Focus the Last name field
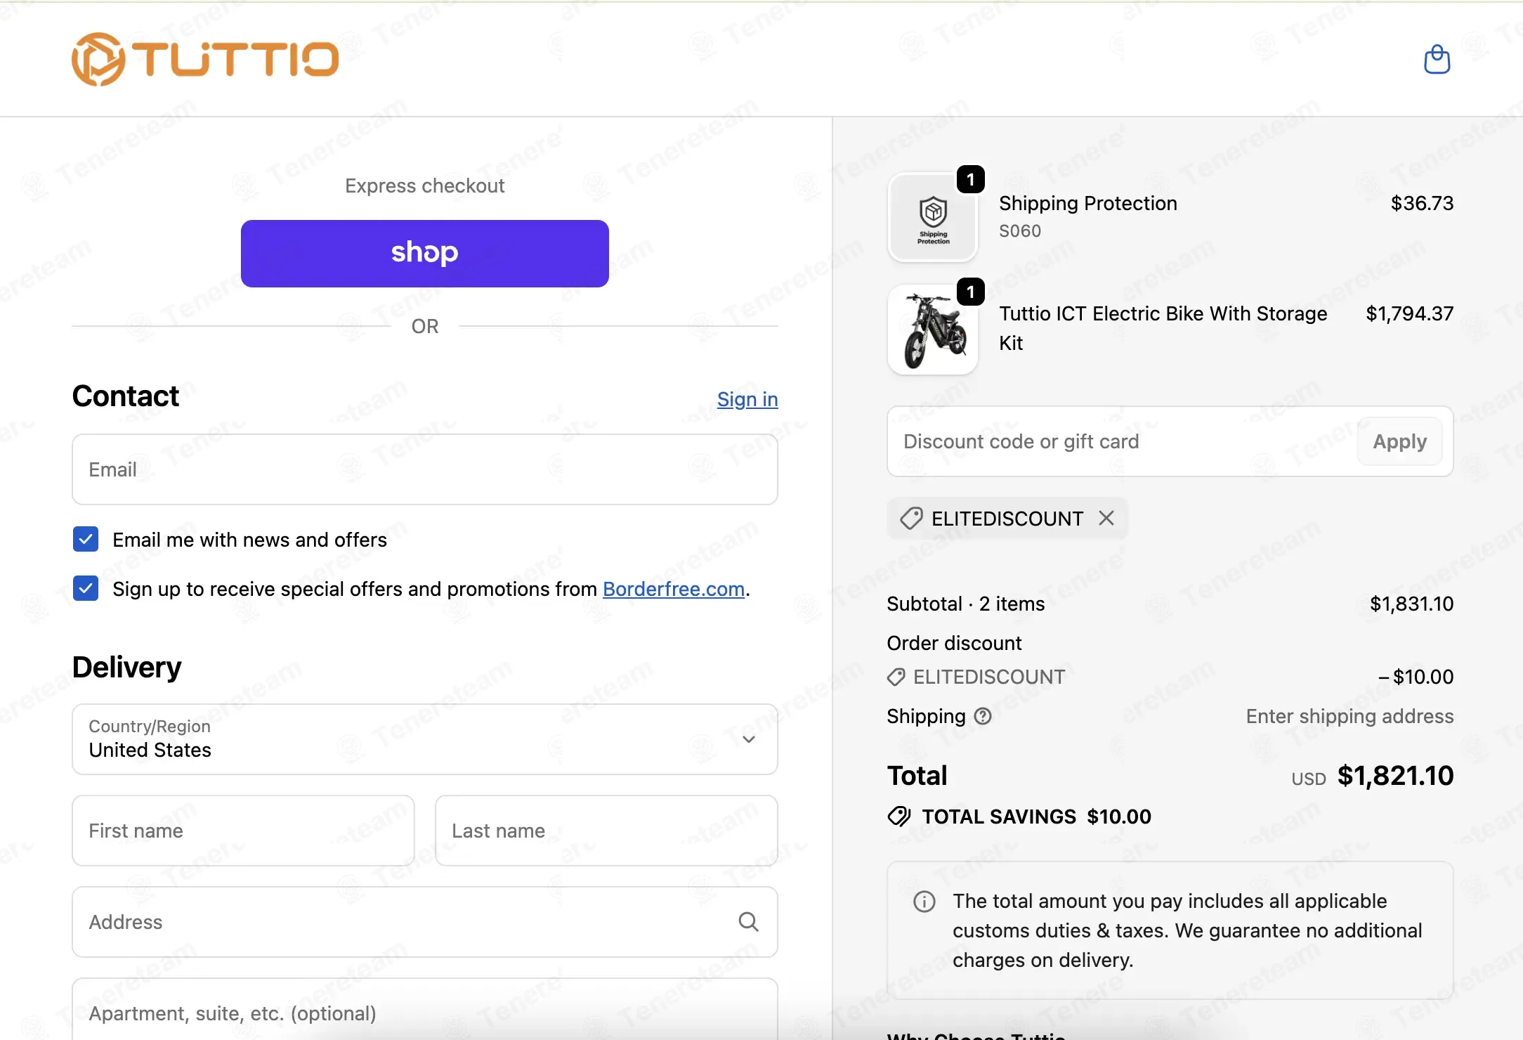The height and width of the screenshot is (1040, 1523). (x=606, y=831)
